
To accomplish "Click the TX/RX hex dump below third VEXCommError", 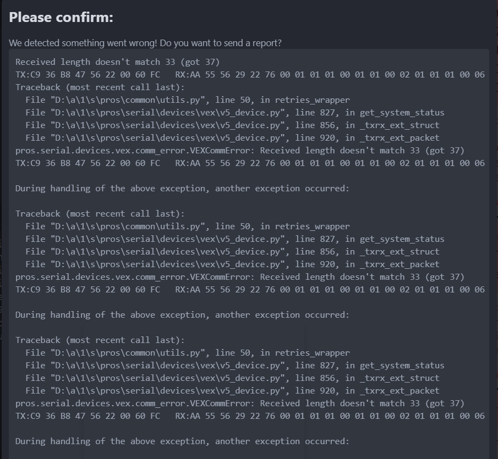I will pyautogui.click(x=250, y=416).
